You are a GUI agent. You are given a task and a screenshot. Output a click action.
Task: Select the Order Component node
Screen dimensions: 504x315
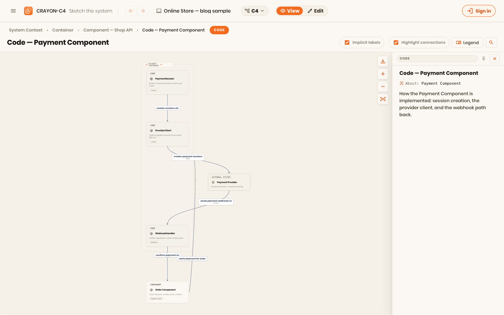coord(167,292)
